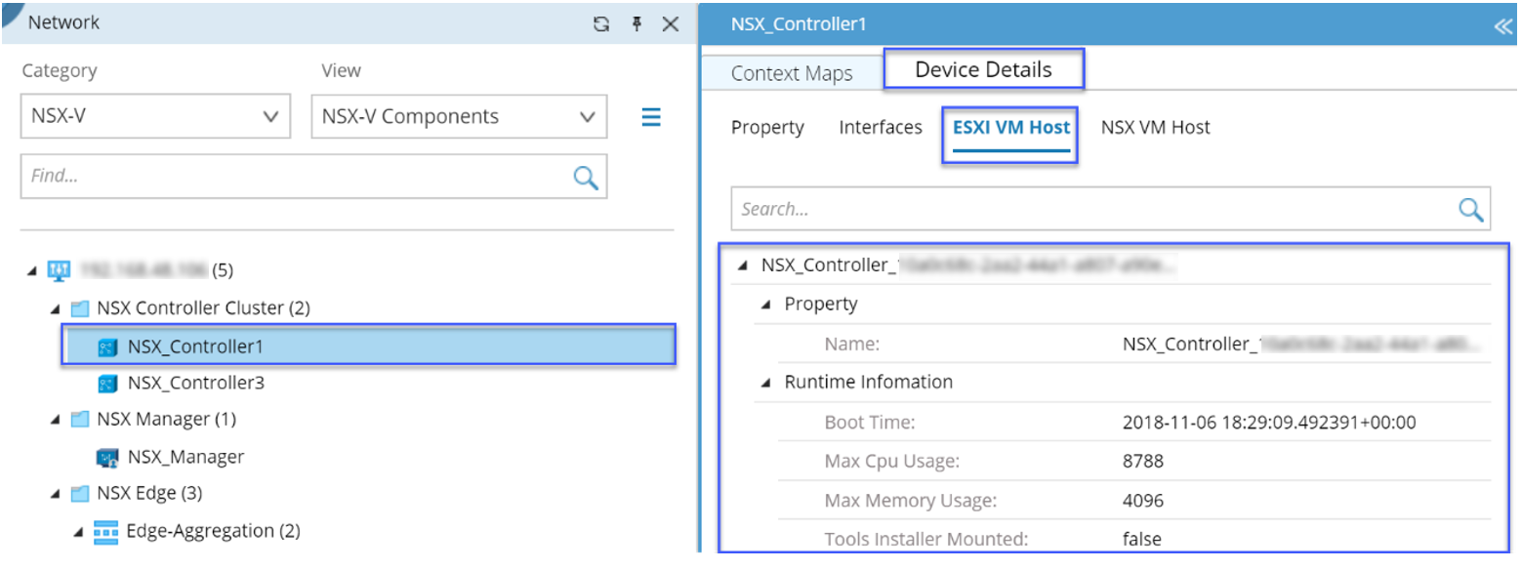Switch to the Context Maps tab
Image resolution: width=1521 pixels, height=570 pixels.
(x=791, y=74)
